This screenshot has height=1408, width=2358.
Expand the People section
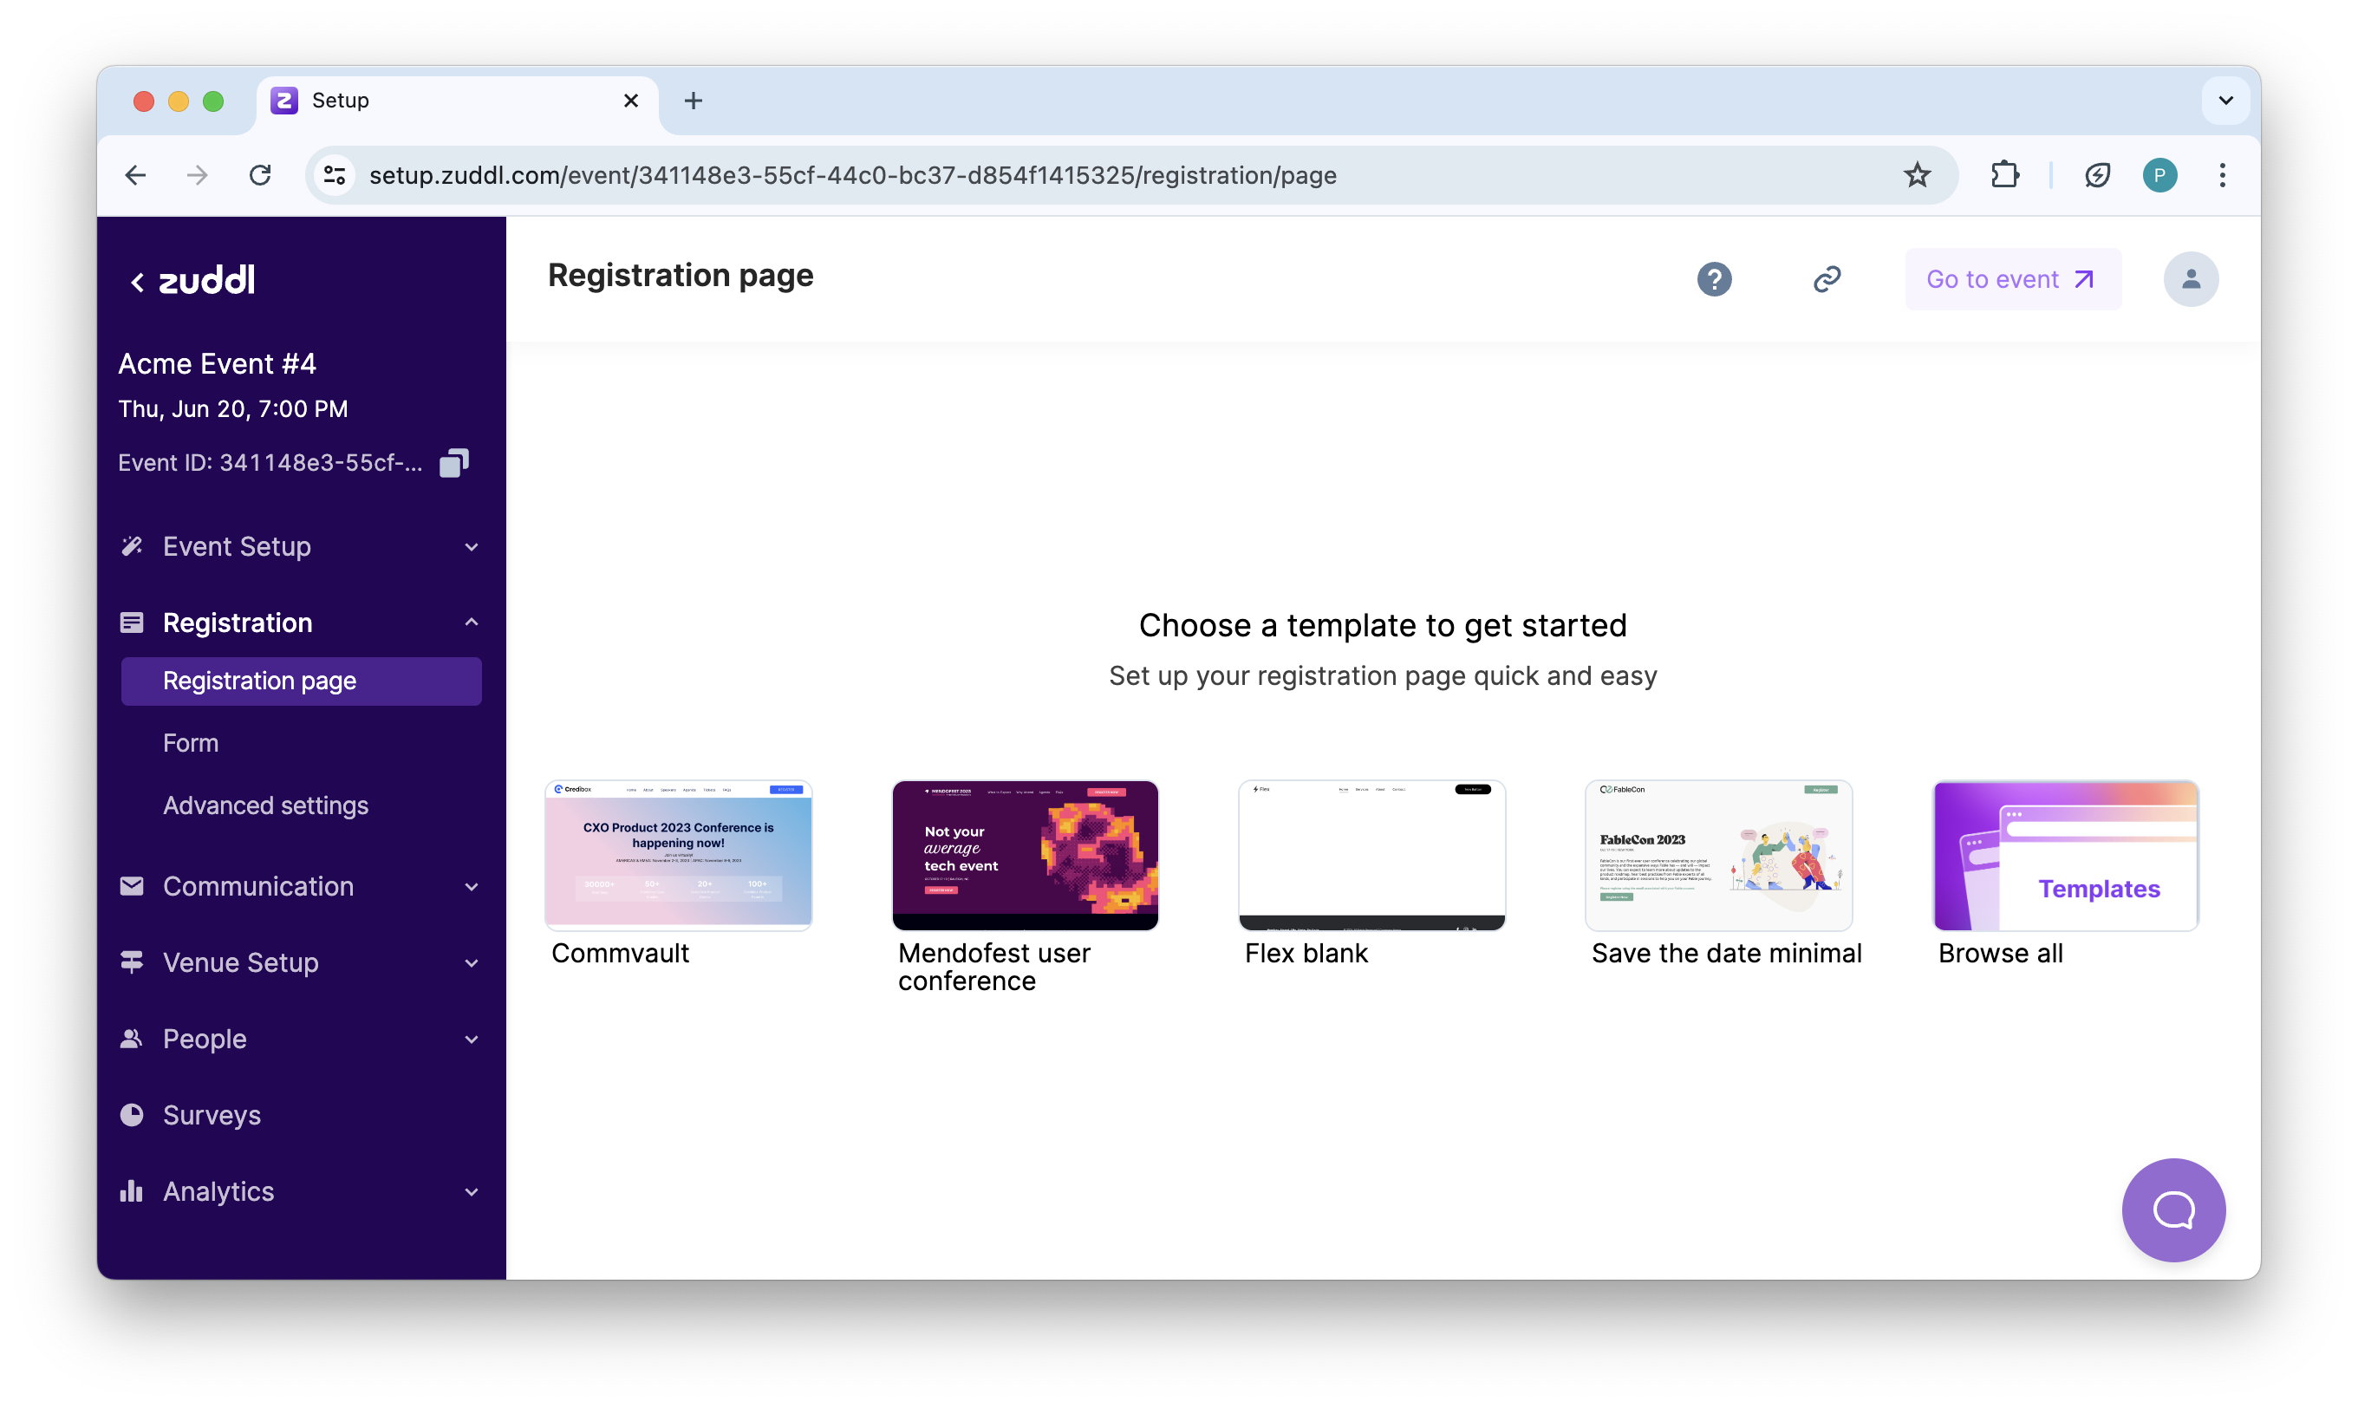pyautogui.click(x=472, y=1039)
